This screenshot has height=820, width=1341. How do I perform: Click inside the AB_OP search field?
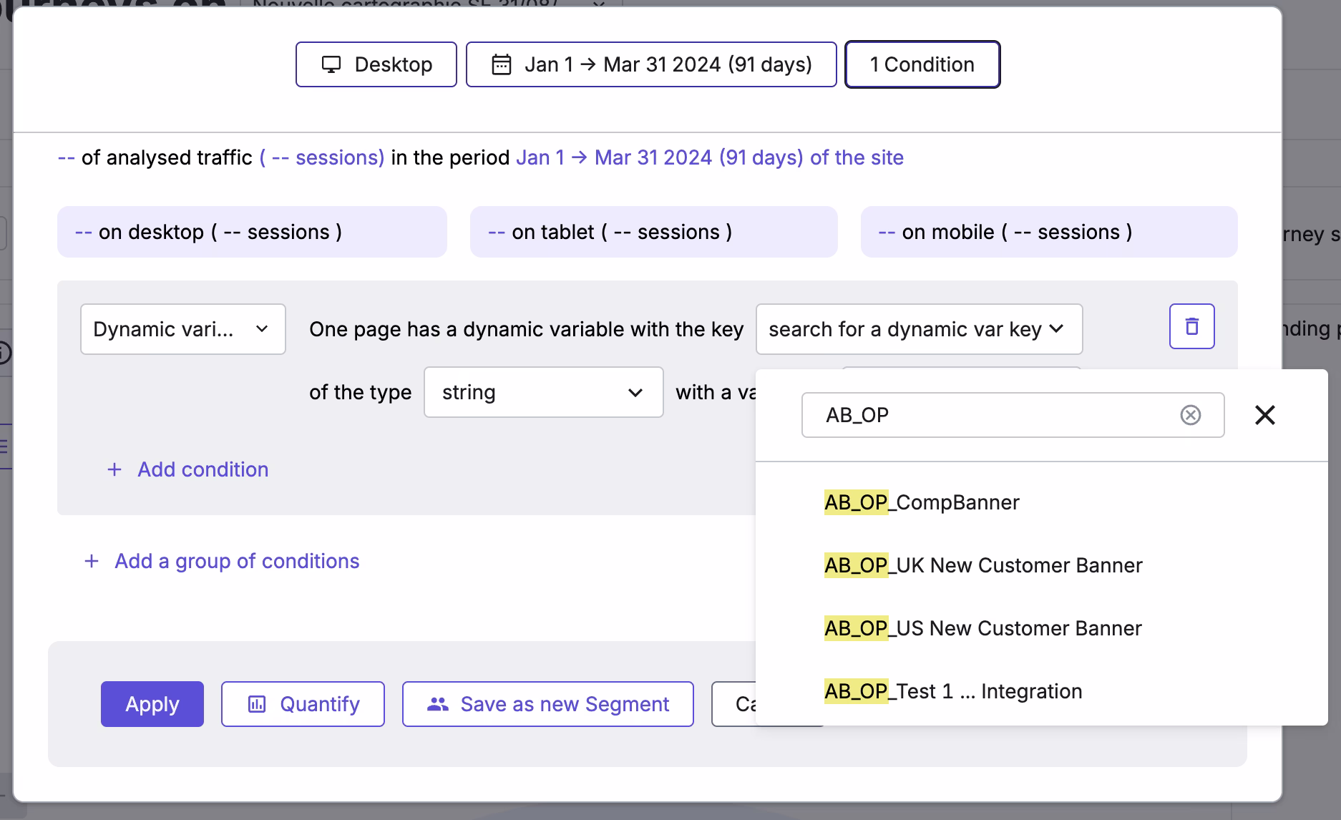[x=988, y=415]
